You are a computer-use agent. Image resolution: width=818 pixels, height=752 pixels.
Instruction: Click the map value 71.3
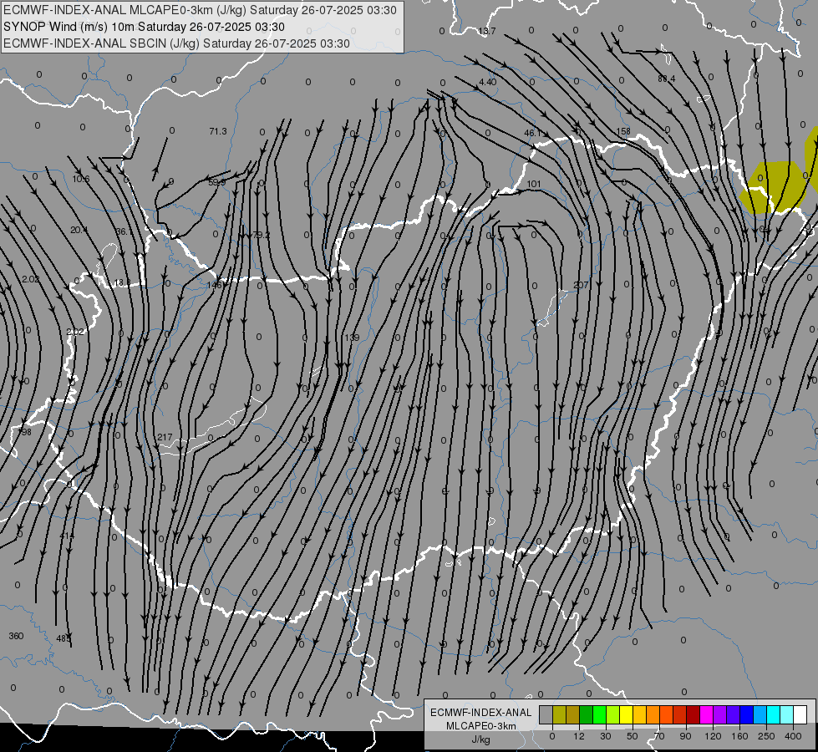pos(218,131)
